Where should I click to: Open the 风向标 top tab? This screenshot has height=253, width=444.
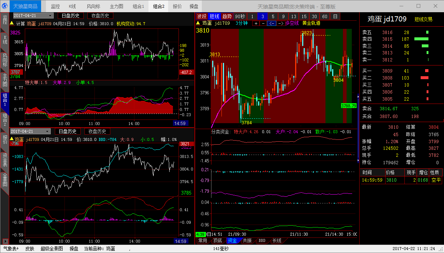93,6
